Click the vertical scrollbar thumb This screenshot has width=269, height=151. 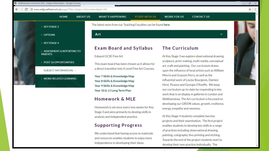coord(257,42)
